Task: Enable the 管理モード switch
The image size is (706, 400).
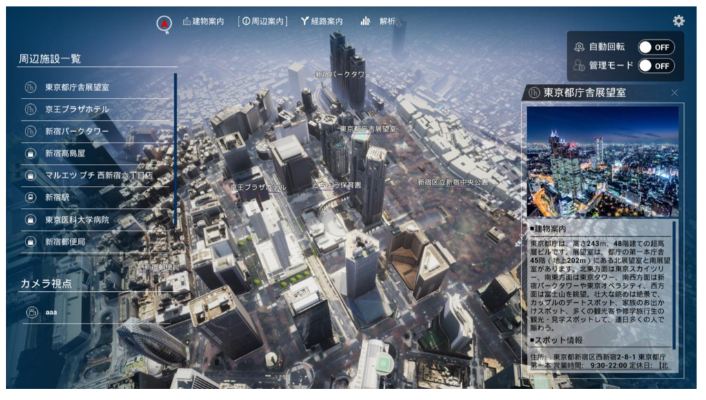Action: coord(656,66)
